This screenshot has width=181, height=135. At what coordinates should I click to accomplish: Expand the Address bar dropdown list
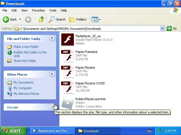(162, 28)
